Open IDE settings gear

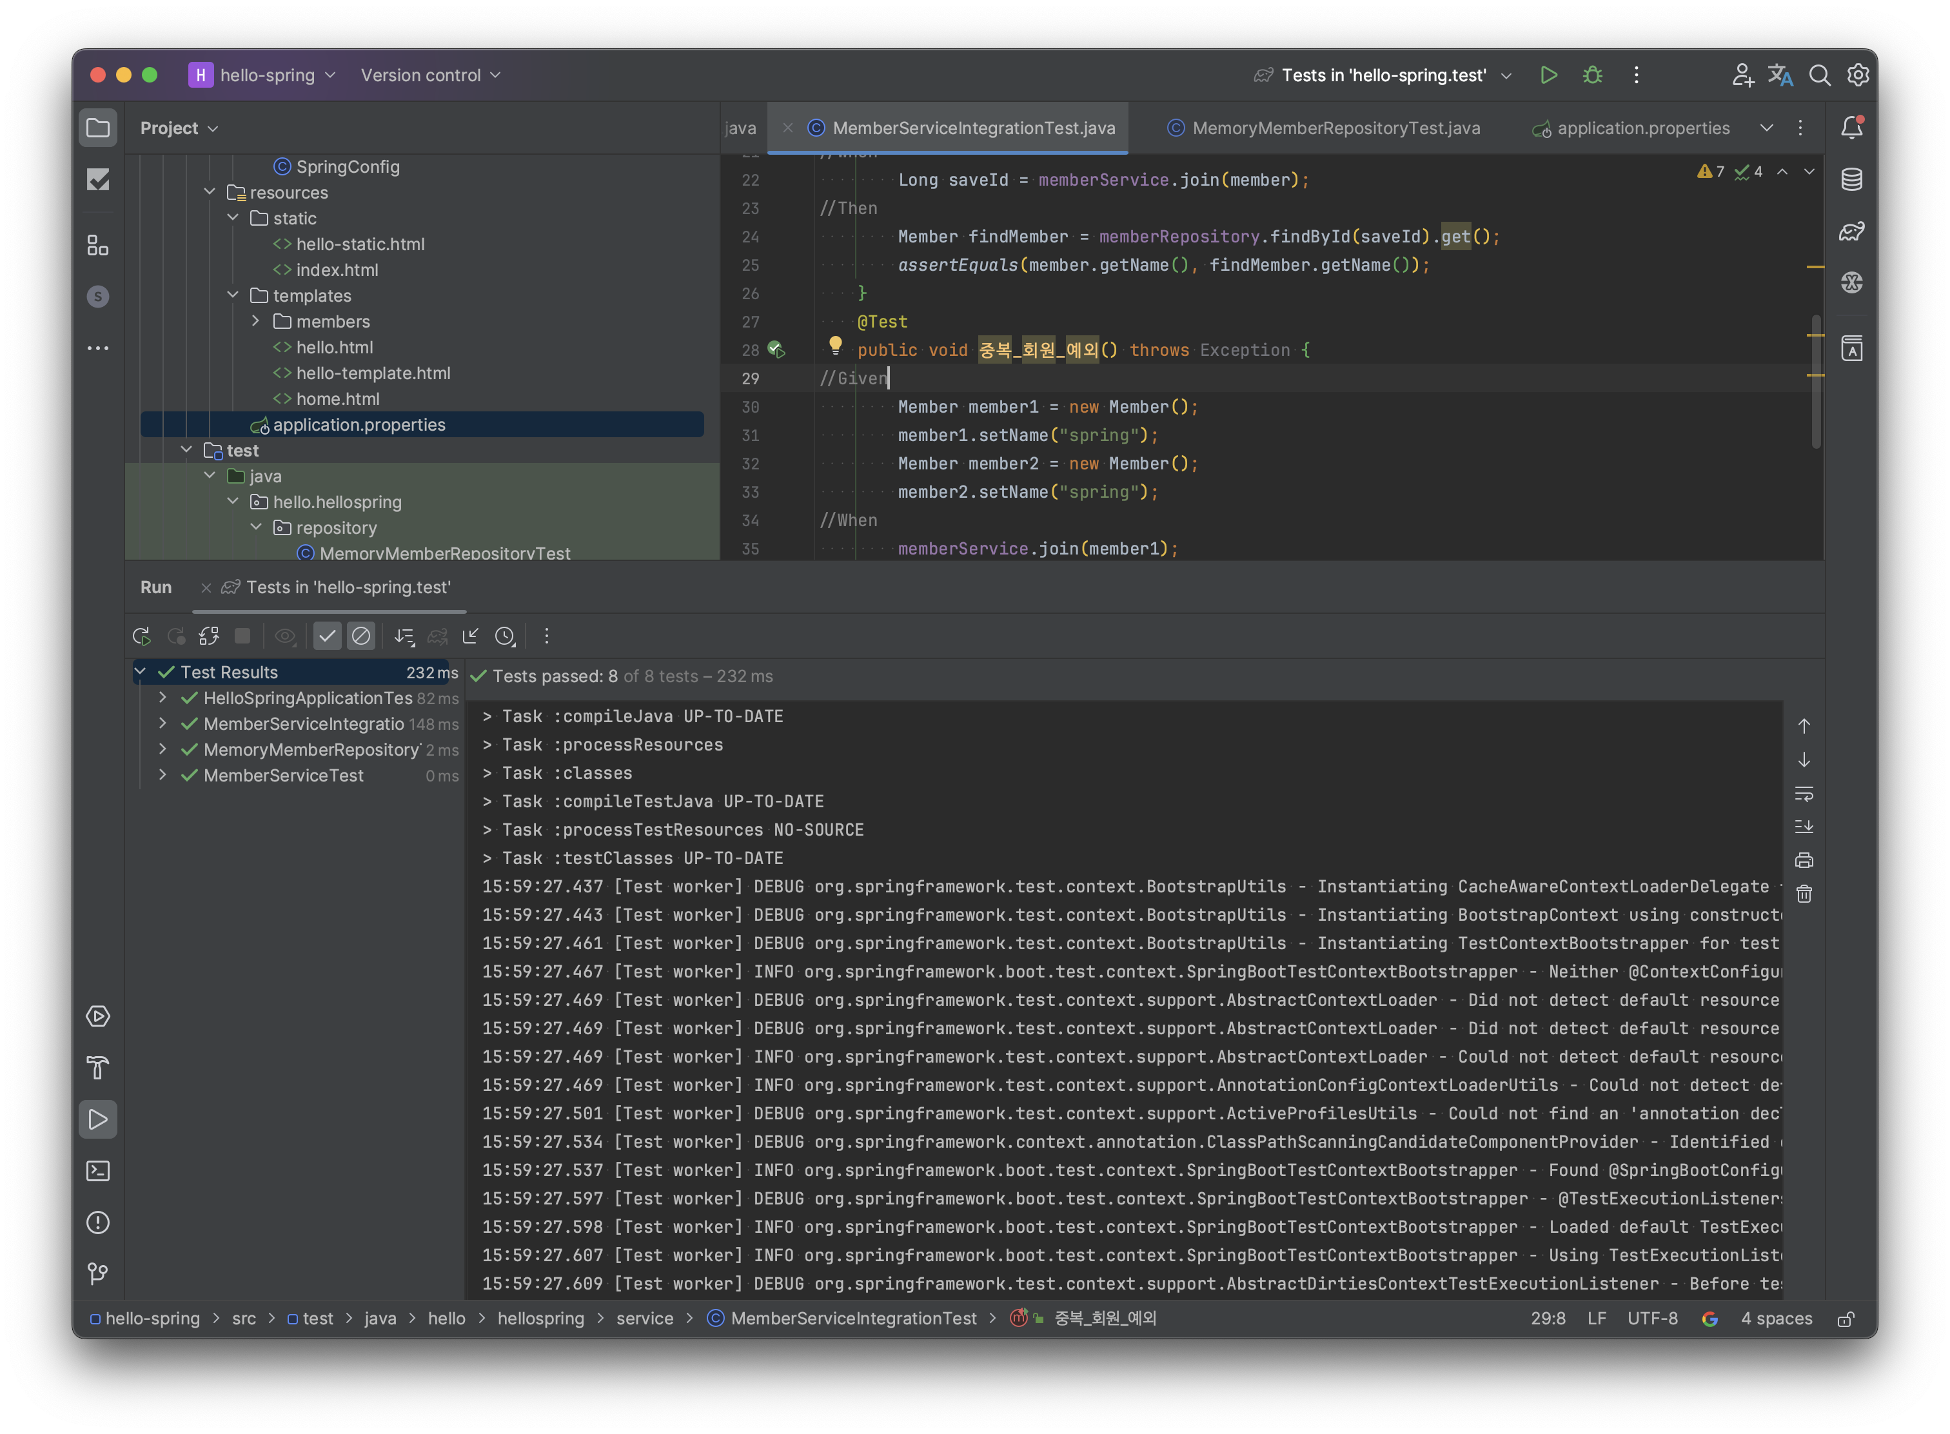click(1857, 75)
